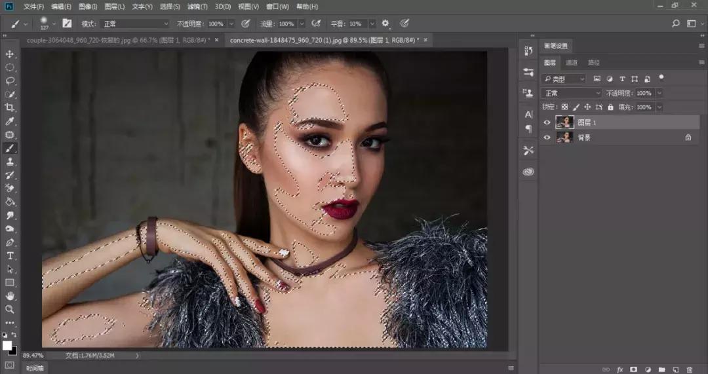Viewport: 708px width, 374px height.
Task: Open the History panel icon
Action: [528, 51]
